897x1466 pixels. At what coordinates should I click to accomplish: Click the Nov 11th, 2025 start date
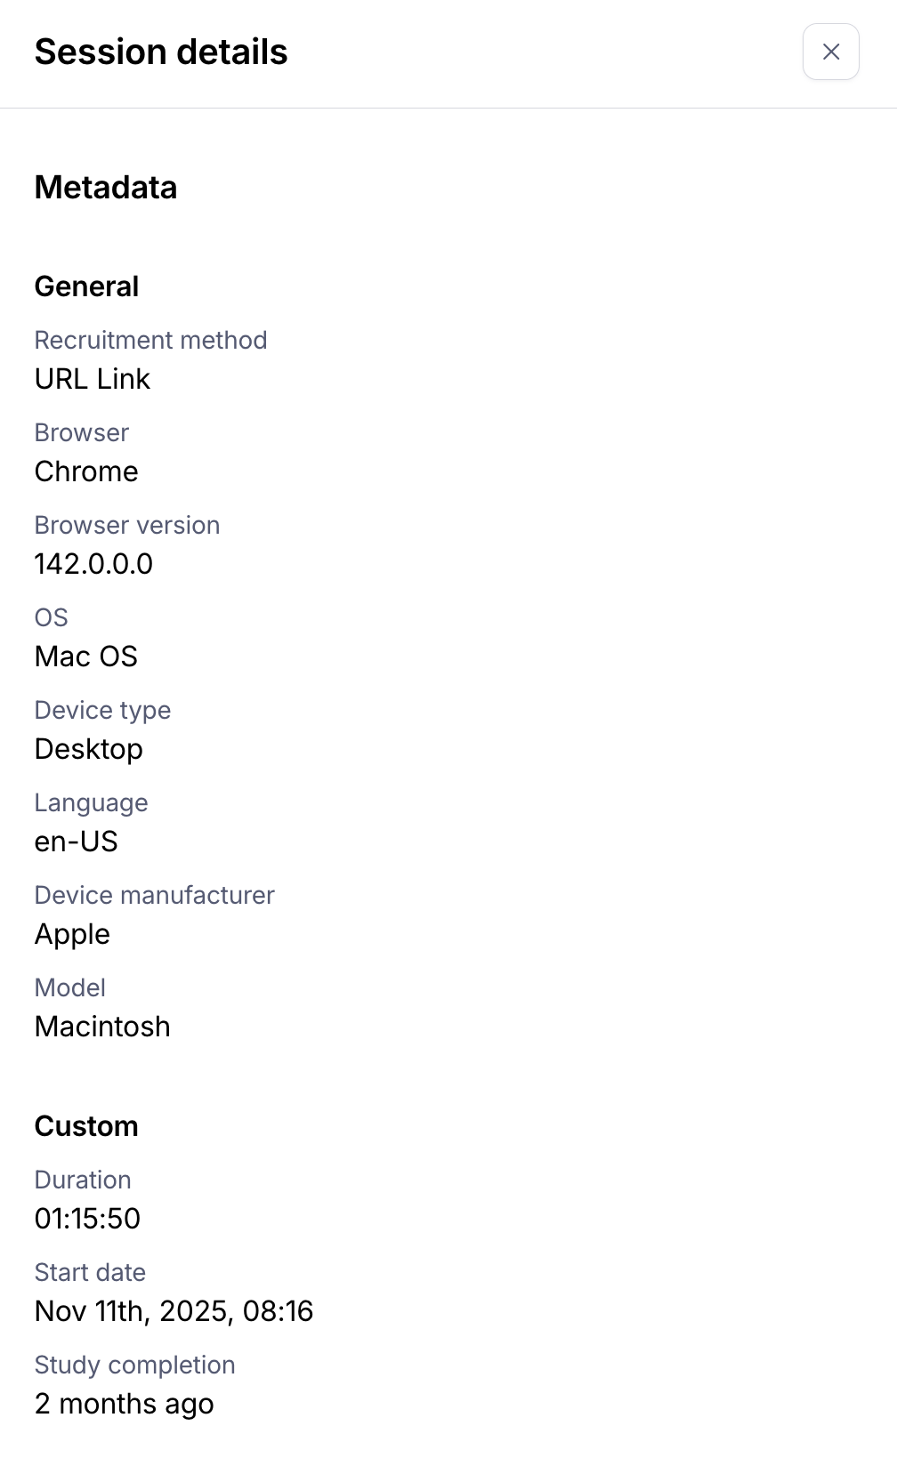(x=174, y=1311)
